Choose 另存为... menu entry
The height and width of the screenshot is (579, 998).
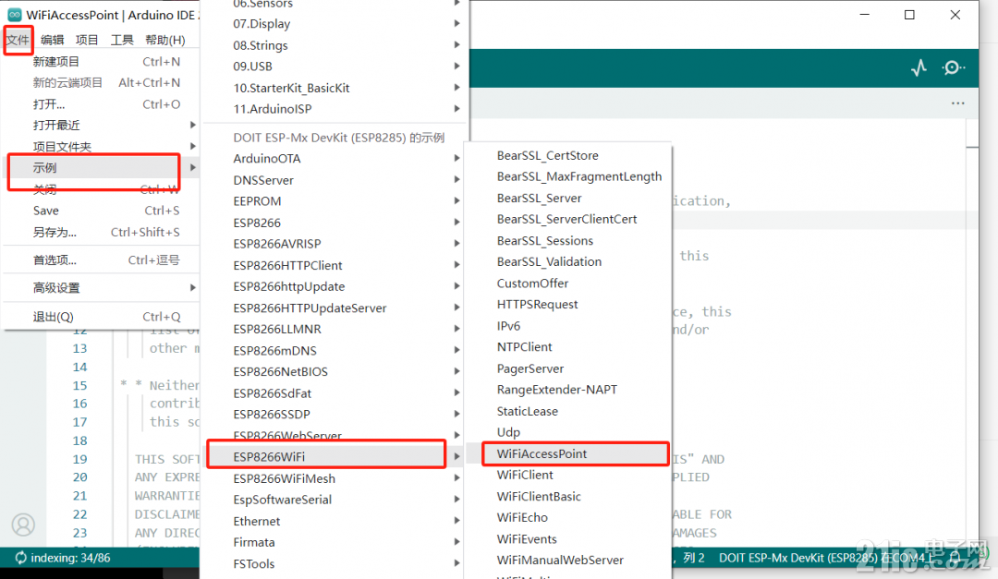(102, 232)
